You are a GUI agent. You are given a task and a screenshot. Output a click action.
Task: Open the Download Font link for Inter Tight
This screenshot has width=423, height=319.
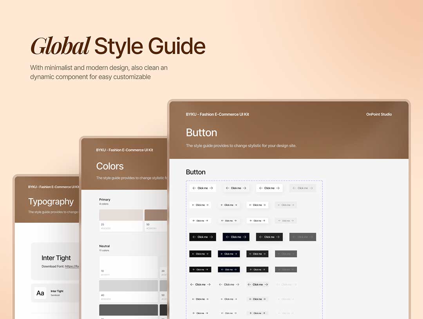[72, 267]
